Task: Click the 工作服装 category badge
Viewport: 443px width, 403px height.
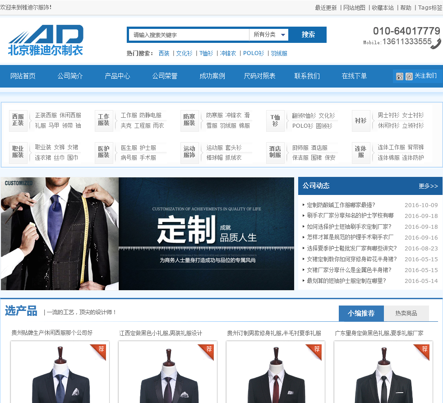Action: [x=104, y=120]
